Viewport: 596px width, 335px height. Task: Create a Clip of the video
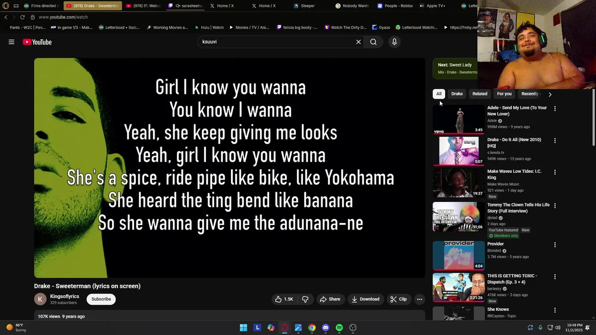(399, 299)
